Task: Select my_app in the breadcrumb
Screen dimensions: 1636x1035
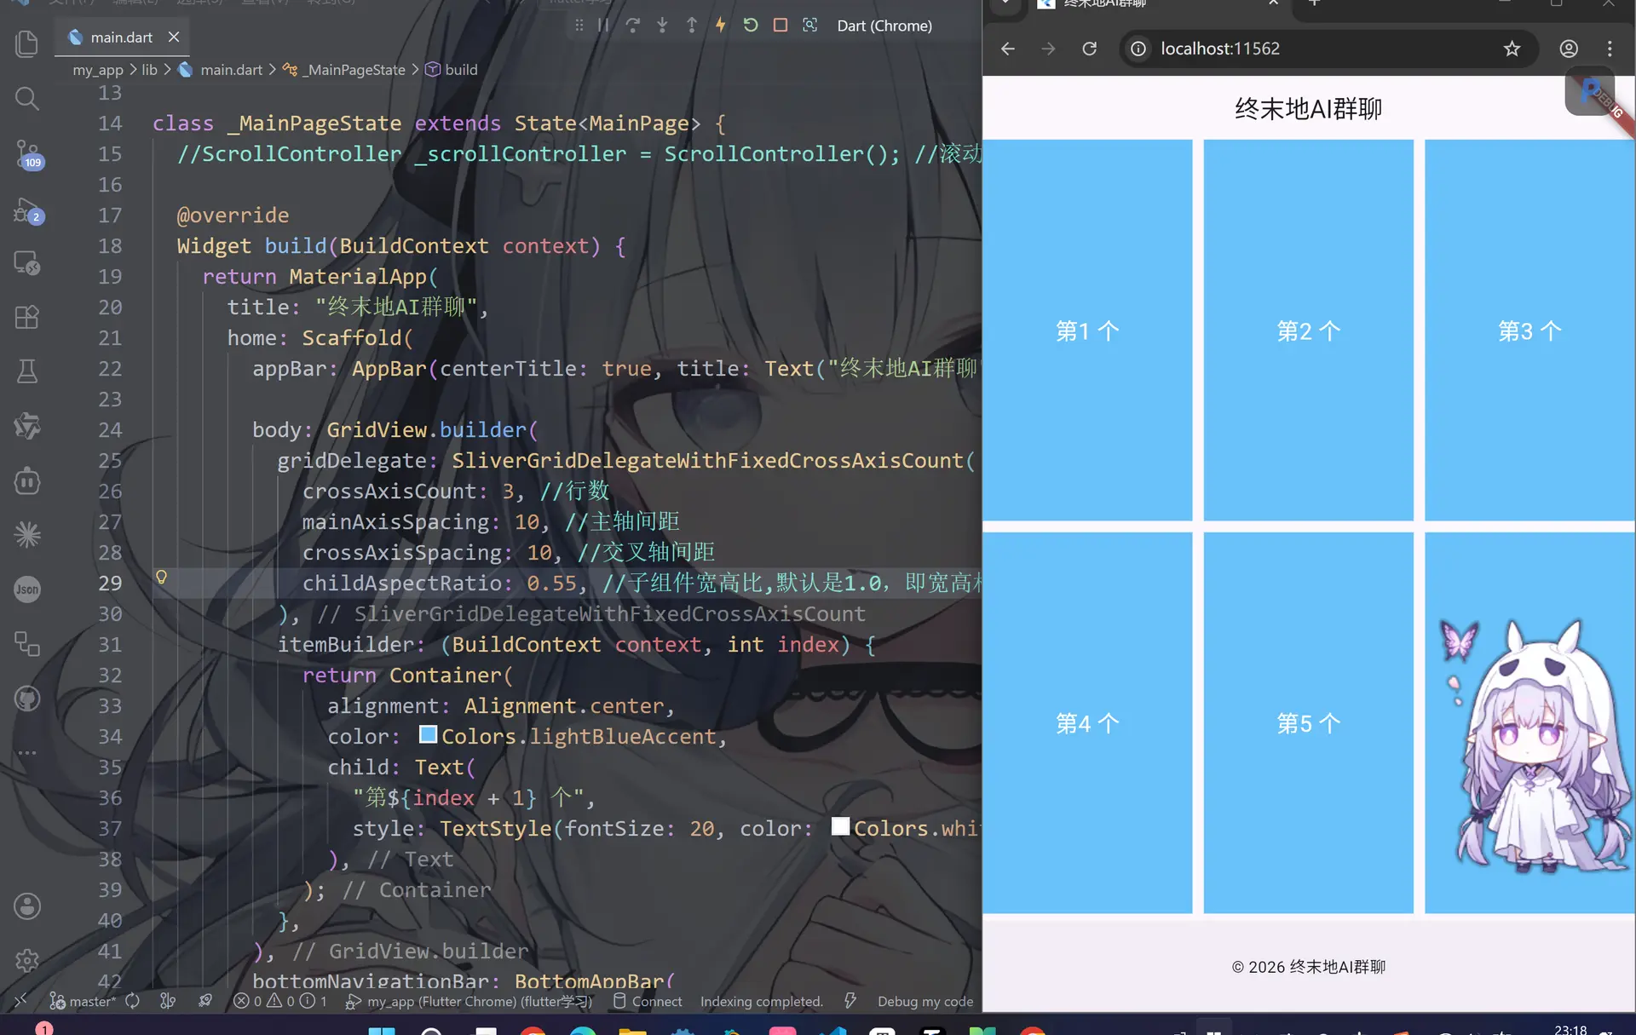Action: [98, 70]
